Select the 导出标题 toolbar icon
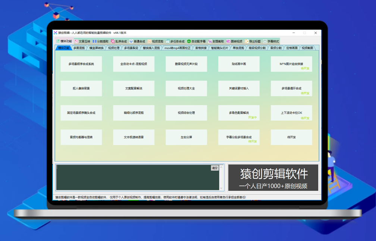The width and height of the screenshot is (376, 241). pos(247,41)
